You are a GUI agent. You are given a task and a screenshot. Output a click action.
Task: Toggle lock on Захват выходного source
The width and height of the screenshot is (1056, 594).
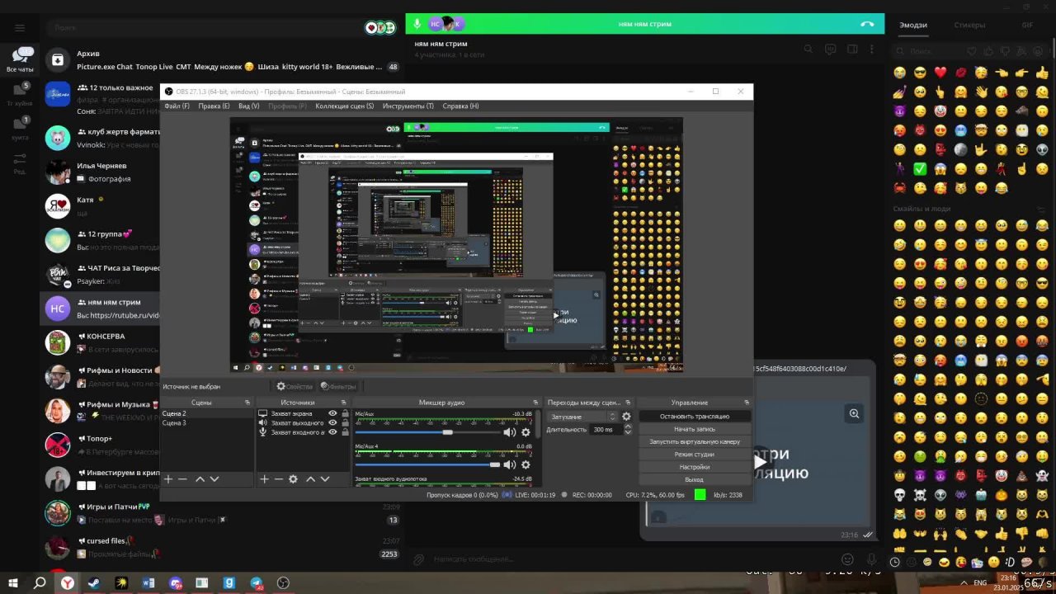coord(344,422)
